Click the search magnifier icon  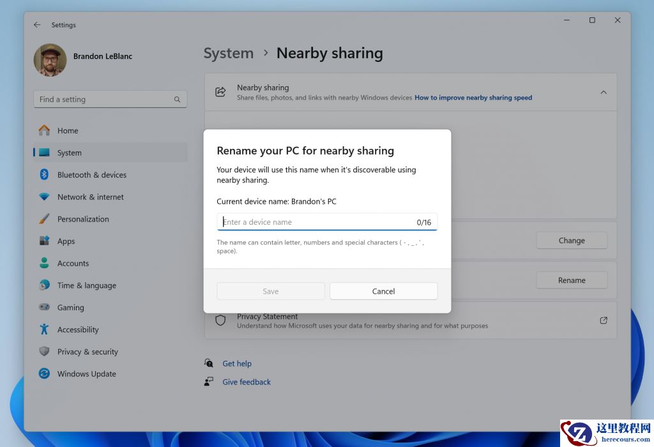point(177,100)
